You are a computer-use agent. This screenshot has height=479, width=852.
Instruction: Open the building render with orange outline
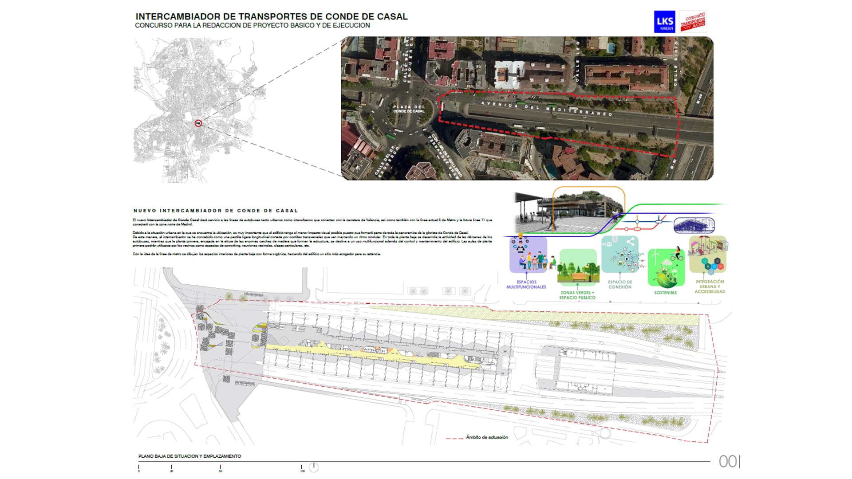[x=570, y=210]
